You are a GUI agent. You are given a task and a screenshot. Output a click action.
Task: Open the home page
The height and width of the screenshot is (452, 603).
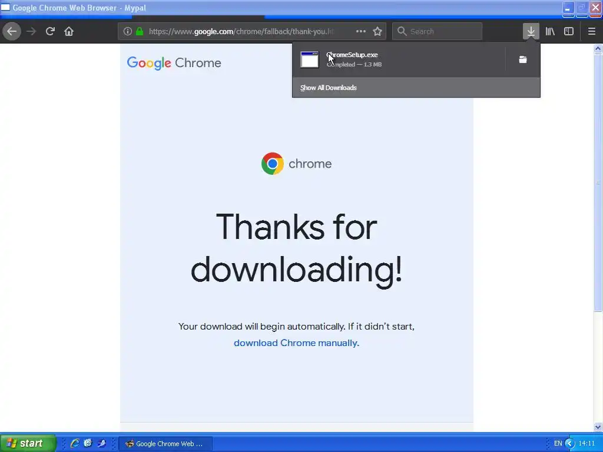[69, 31]
